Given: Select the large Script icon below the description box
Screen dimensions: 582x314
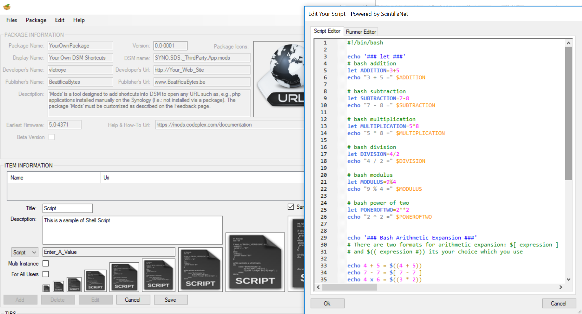Looking at the screenshot, I should point(255,262).
